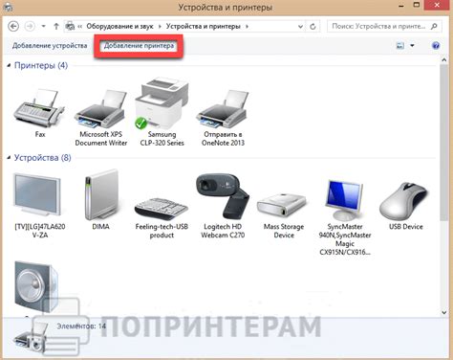Refresh the Devices and Printers view
This screenshot has height=360, width=453.
tap(313, 27)
